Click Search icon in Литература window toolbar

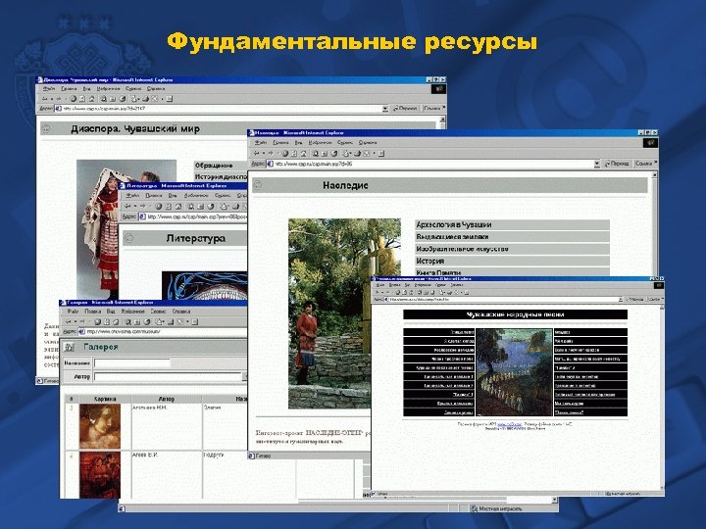point(190,207)
